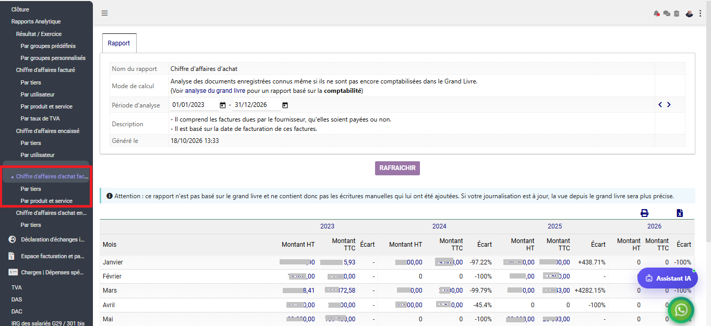This screenshot has width=711, height=326.
Task: Open Rapports Analytique menu
Action: [36, 21]
